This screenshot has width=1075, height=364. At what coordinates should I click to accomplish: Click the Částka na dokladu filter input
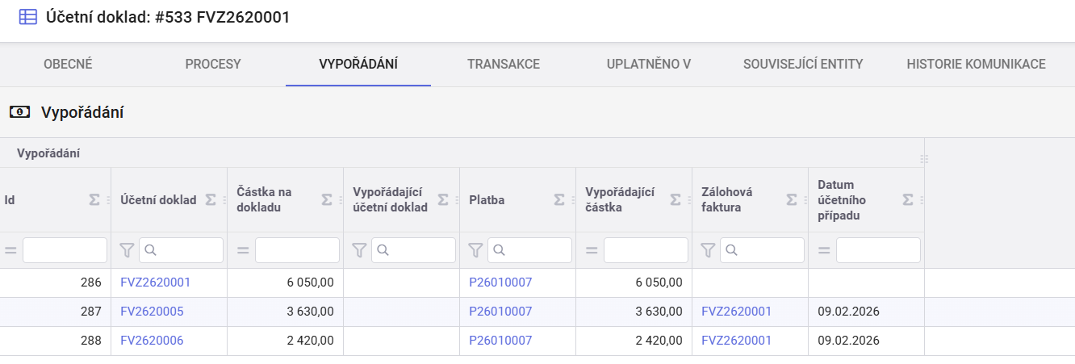point(297,251)
